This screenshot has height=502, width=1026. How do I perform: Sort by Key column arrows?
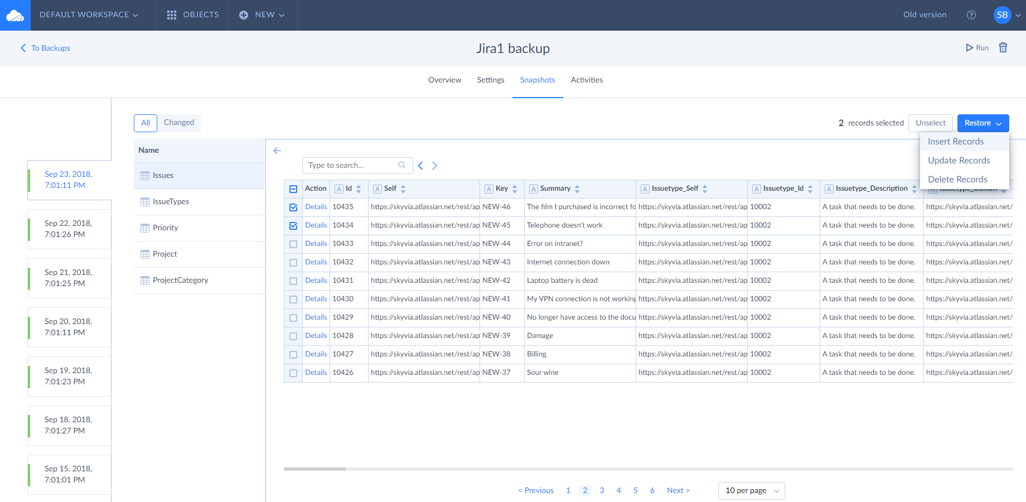[515, 189]
